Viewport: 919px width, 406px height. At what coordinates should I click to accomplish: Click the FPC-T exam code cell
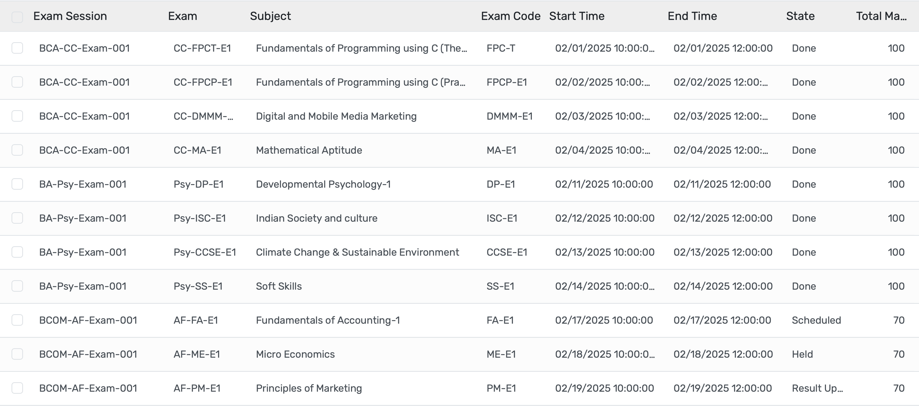(500, 48)
